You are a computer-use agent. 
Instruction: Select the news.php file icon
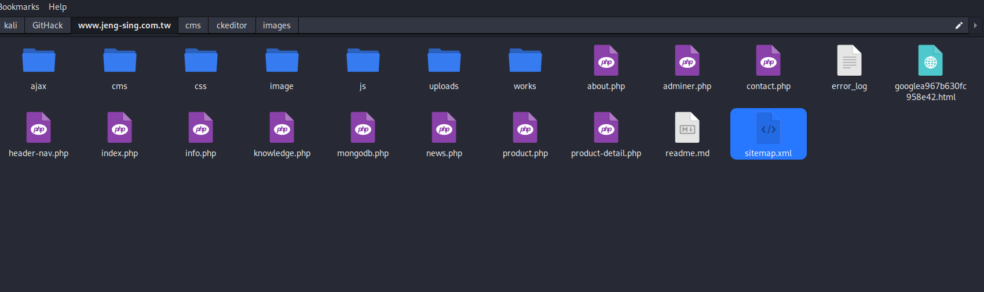[x=444, y=127]
